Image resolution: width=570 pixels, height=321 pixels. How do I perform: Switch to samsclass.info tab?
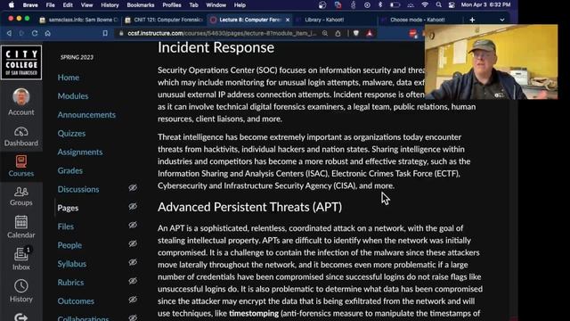(x=79, y=20)
